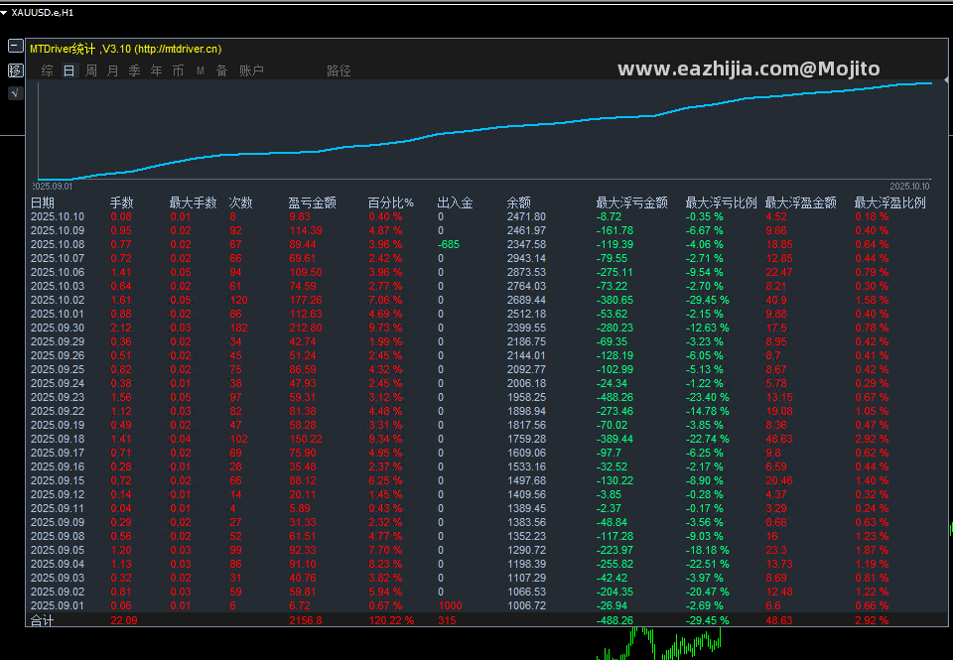The image size is (953, 660).
Task: Select the 2025.10.01 date cell
Action: tap(58, 315)
